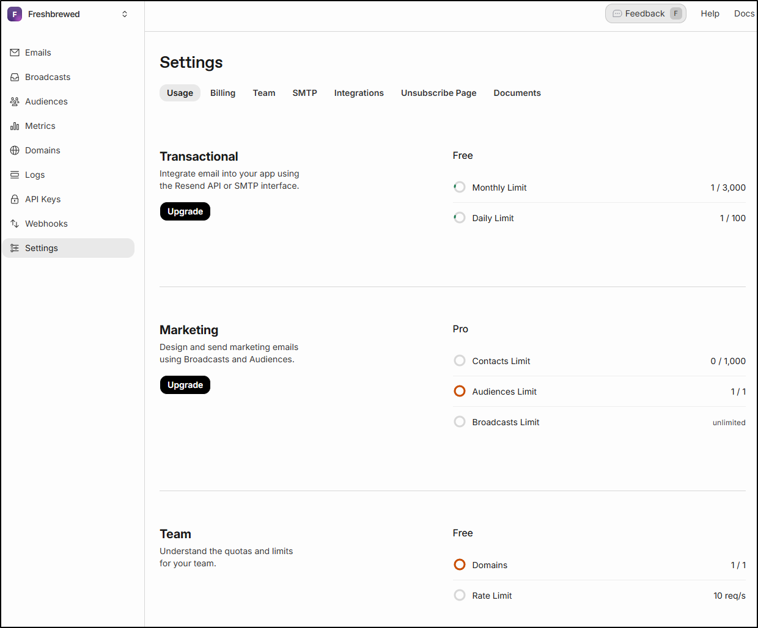Click the unlimited broadcasts value
Viewport: 758px width, 628px height.
(729, 423)
